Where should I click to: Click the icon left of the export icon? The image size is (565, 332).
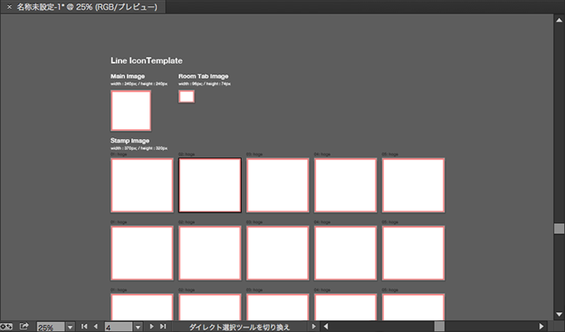pos(6,326)
